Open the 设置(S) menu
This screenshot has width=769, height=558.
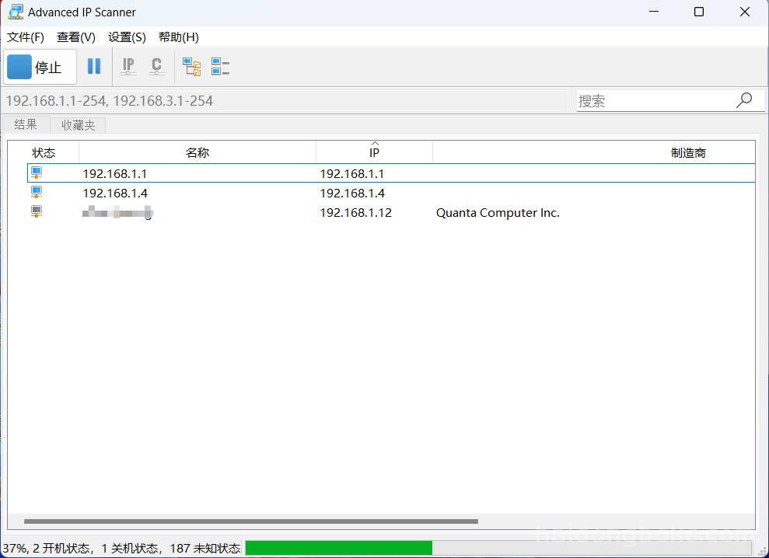[x=127, y=37]
